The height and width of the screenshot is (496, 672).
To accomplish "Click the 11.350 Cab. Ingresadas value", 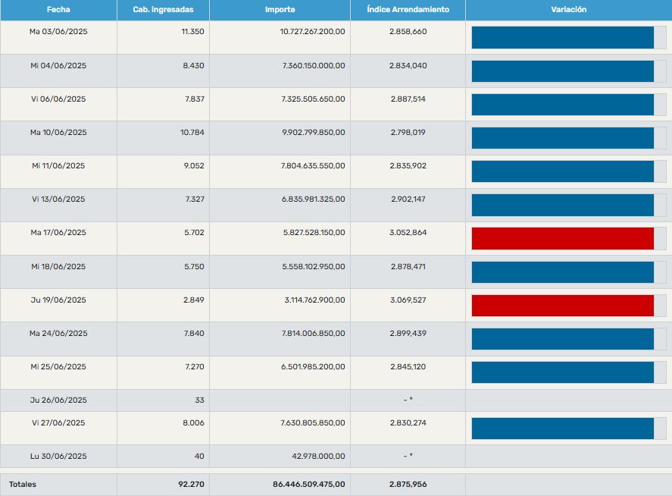I will tap(192, 32).
